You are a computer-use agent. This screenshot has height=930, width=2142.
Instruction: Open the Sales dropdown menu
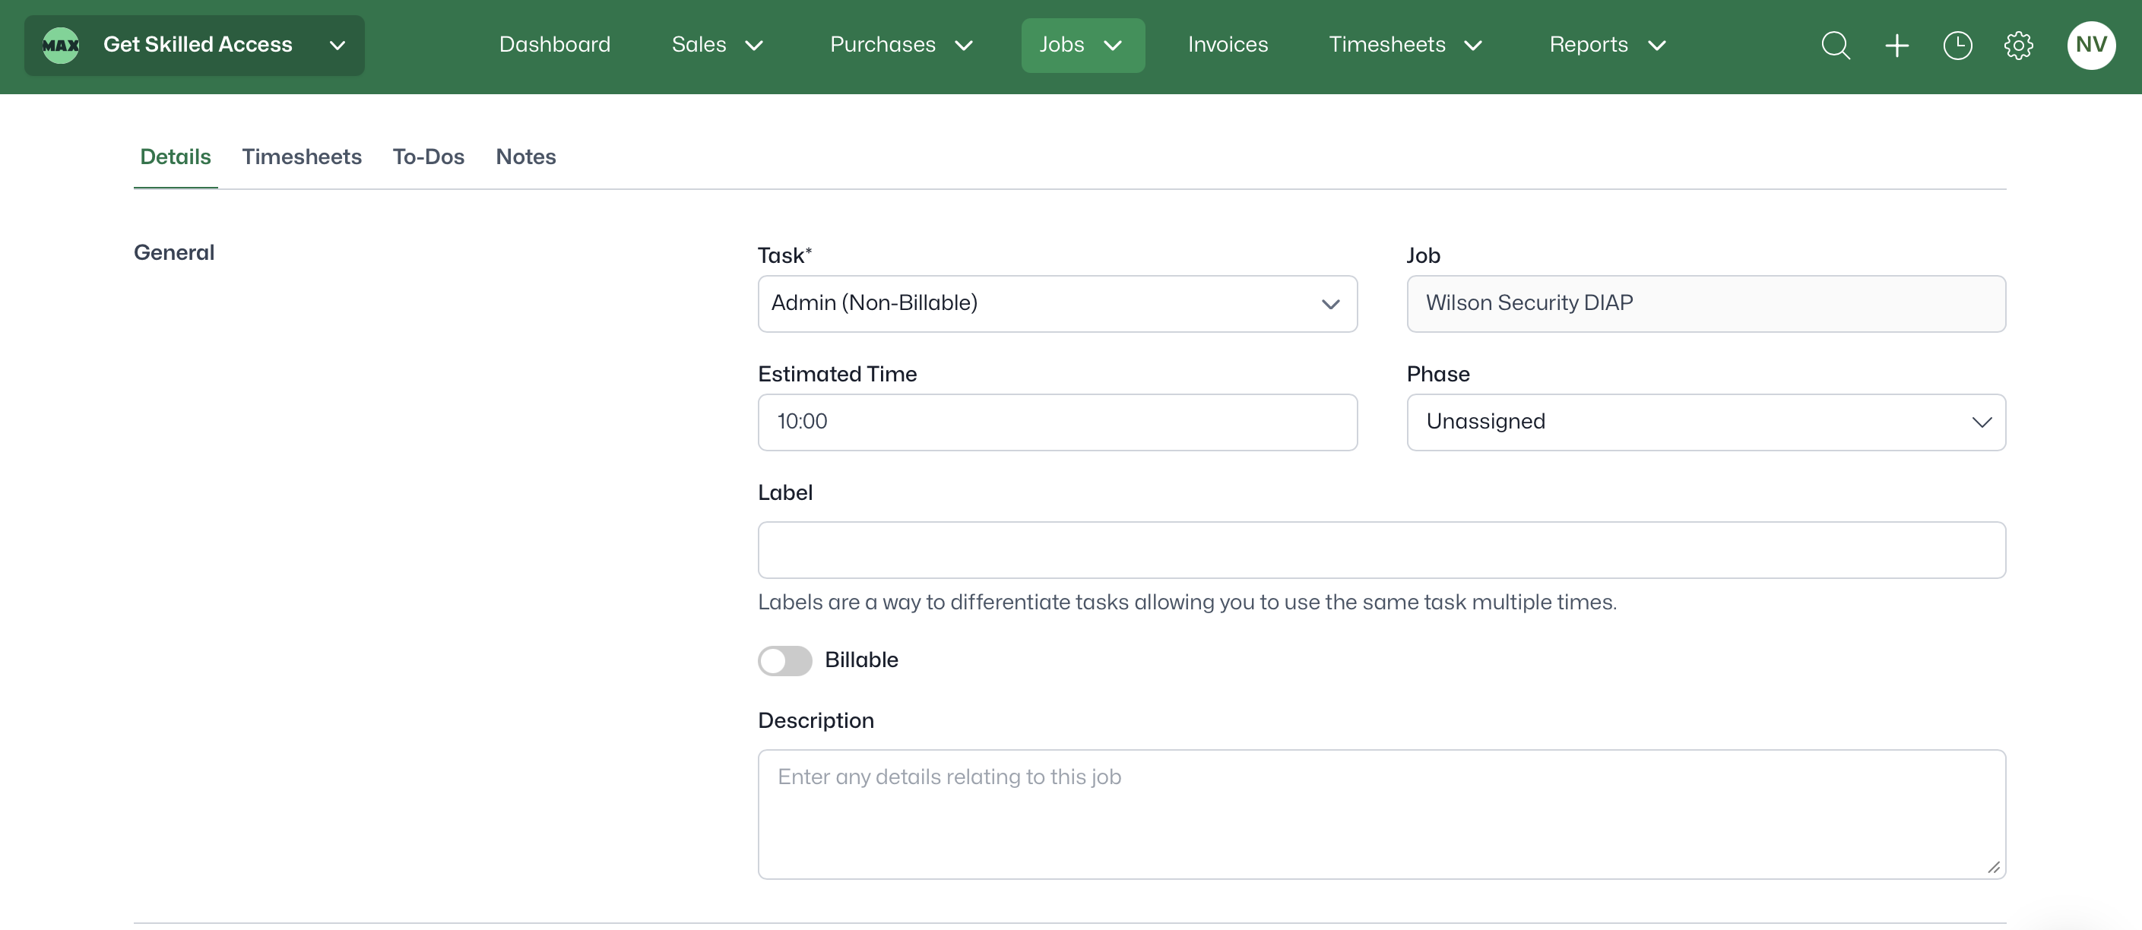tap(717, 45)
